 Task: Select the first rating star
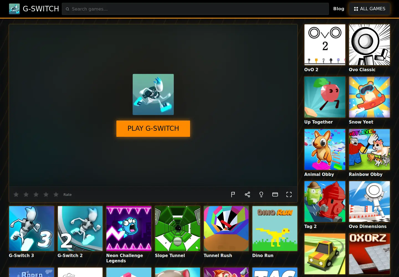[x=16, y=194]
